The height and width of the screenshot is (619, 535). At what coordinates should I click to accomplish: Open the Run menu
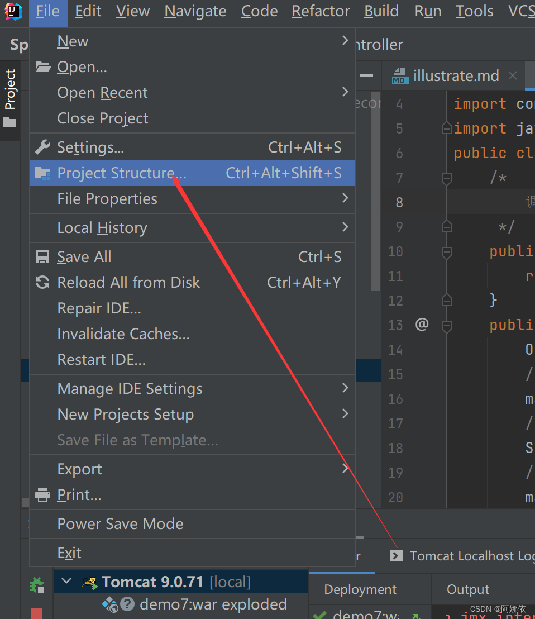point(428,11)
